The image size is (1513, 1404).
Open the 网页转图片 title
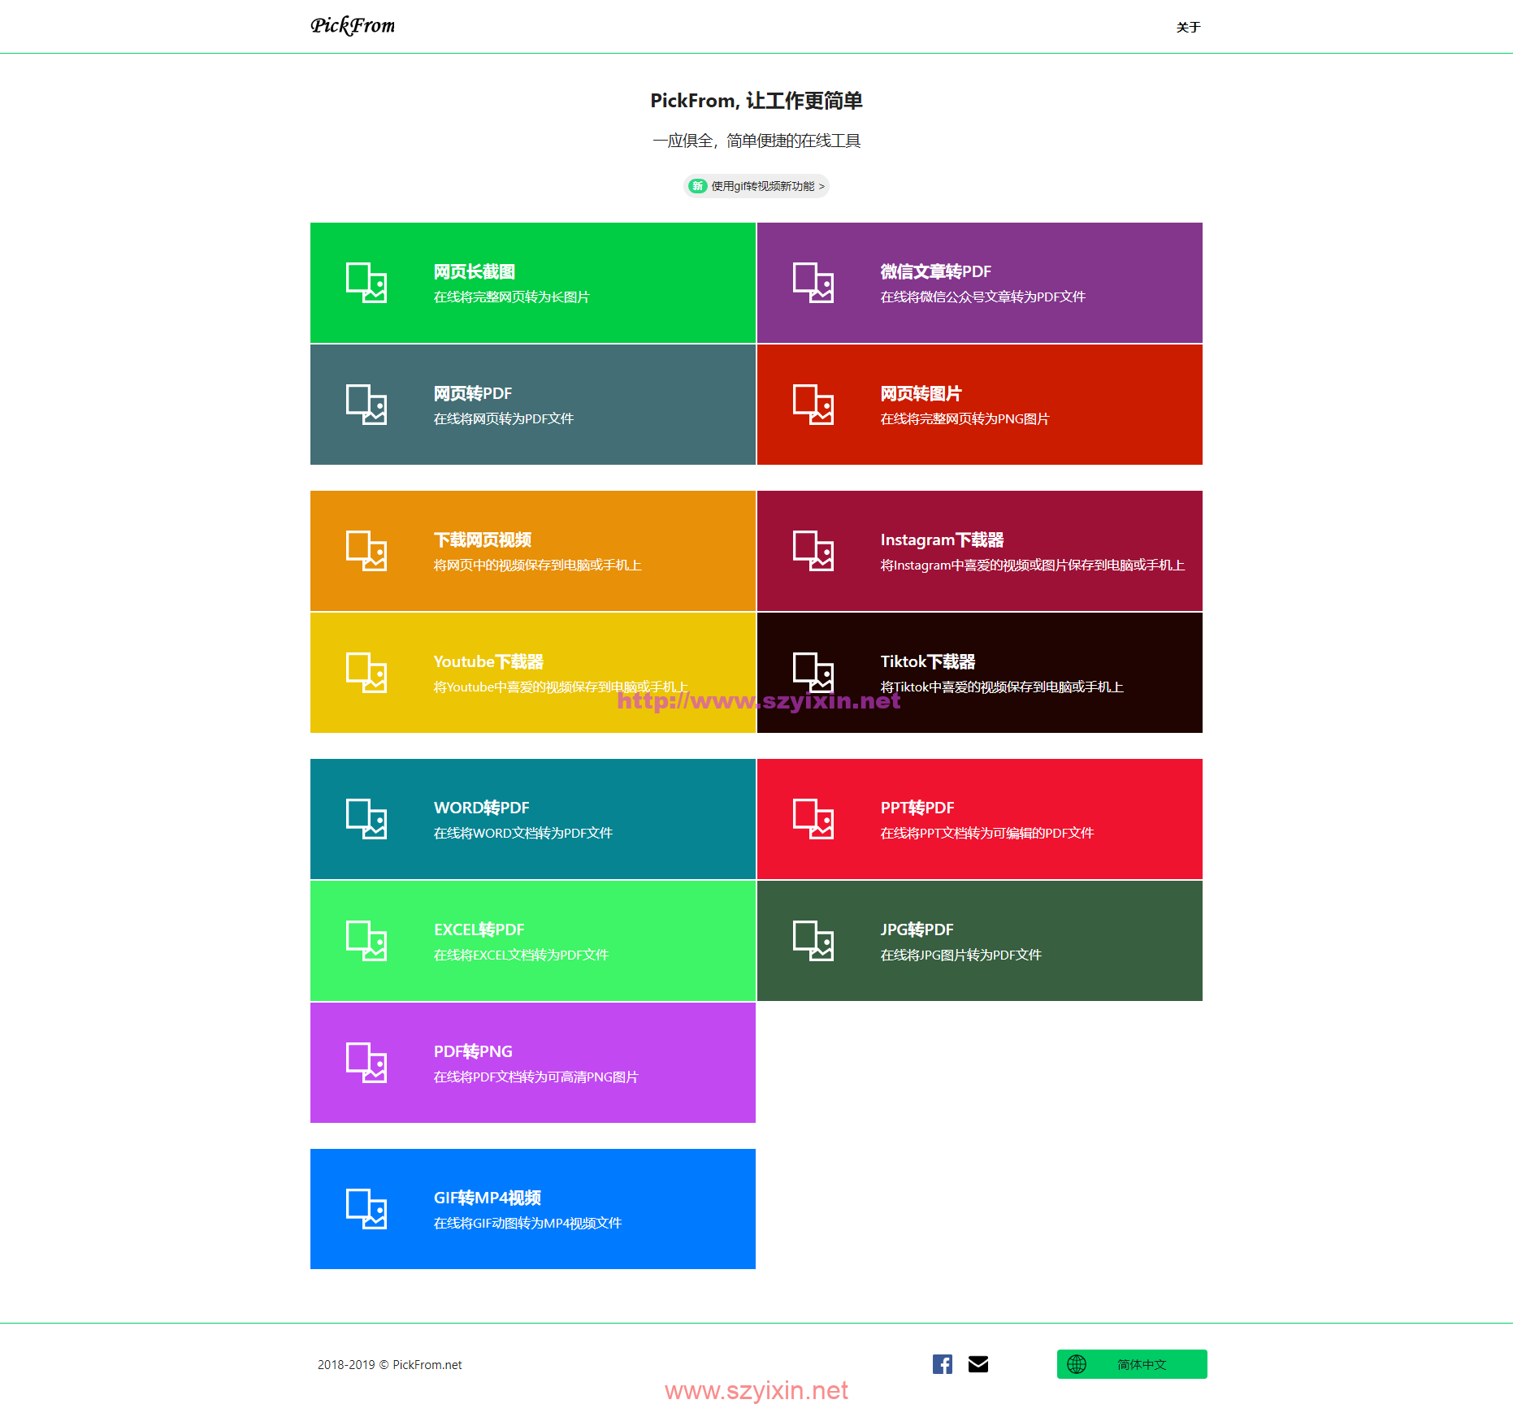(x=921, y=393)
